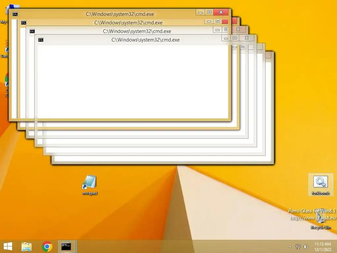Screen dimensions: 337x253
Task: Click system icon of third titled cmd.exe window
Action: 32,31
